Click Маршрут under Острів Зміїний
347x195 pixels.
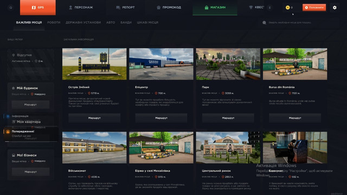(94, 118)
